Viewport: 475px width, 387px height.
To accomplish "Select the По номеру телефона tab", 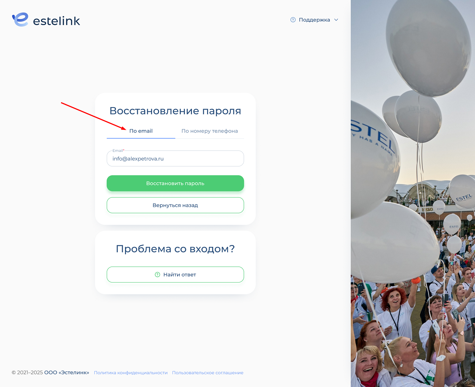I will 210,131.
